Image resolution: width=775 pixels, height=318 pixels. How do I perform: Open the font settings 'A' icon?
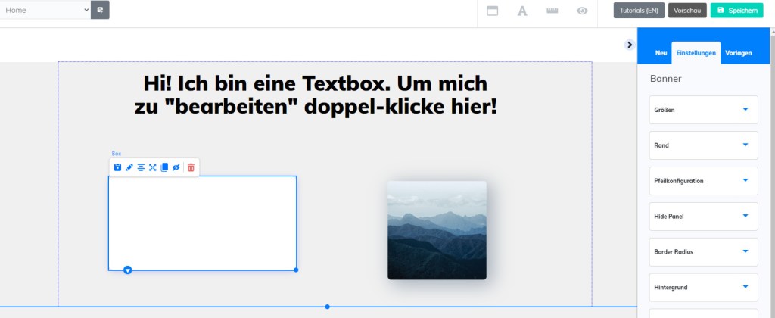521,11
